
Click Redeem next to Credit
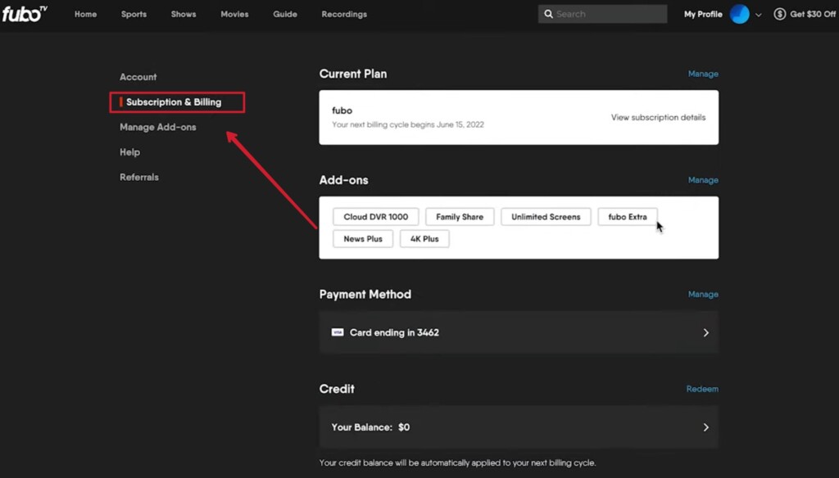(x=702, y=389)
